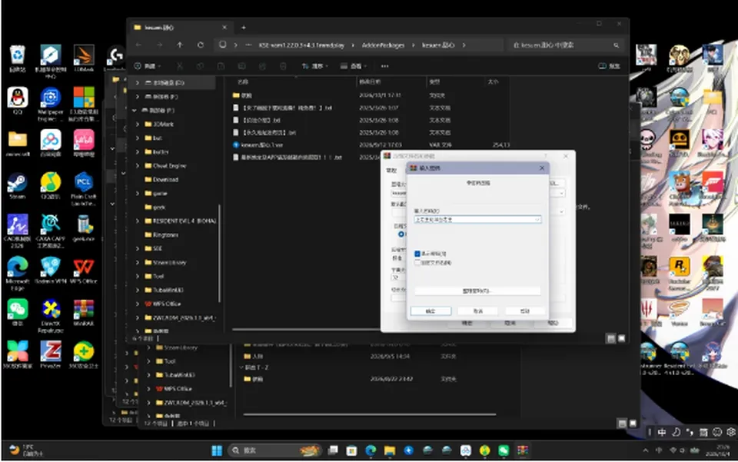Select the kesuen甜心.1.var file
Screen dimensions: 738x462
(x=263, y=145)
